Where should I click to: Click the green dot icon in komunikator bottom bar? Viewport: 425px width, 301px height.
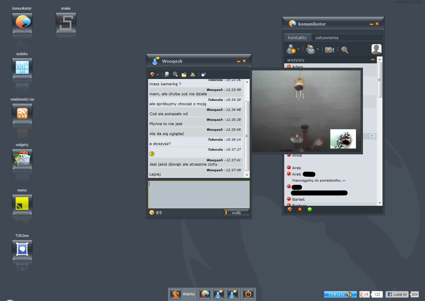coord(310,209)
